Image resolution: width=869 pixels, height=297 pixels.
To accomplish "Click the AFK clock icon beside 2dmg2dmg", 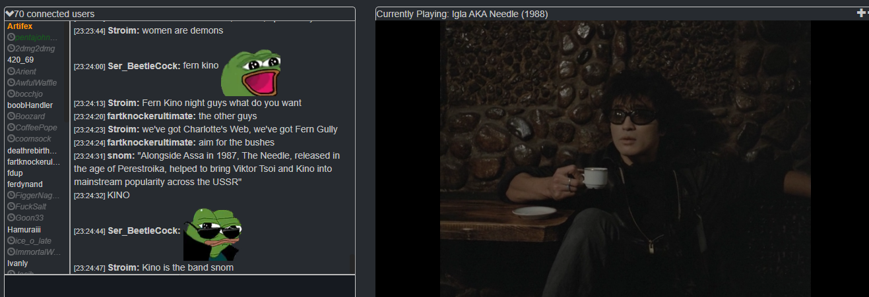I will [x=11, y=49].
